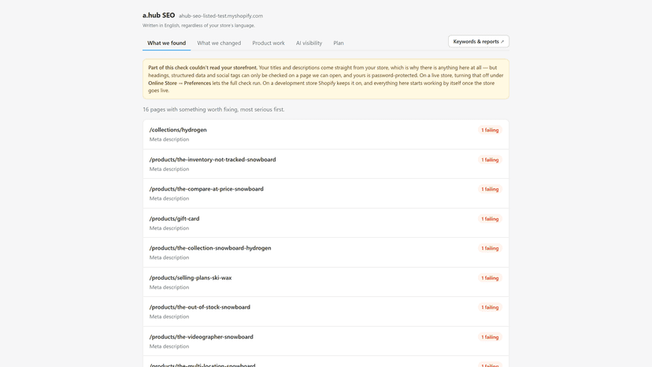
Task: Open /products/the-inventory-not-tracked-snowboard row
Action: click(325, 164)
